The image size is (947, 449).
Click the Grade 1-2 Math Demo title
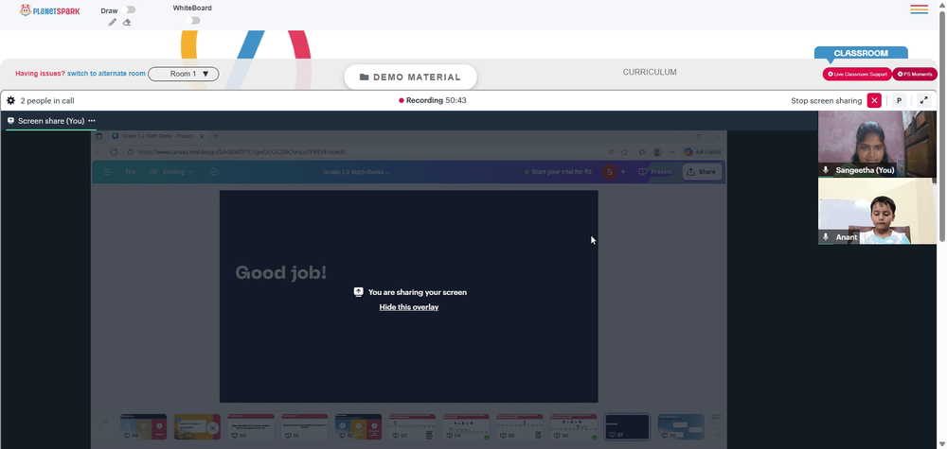coord(356,172)
